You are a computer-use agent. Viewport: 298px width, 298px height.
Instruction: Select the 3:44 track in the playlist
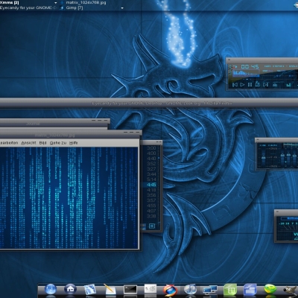(x=151, y=174)
